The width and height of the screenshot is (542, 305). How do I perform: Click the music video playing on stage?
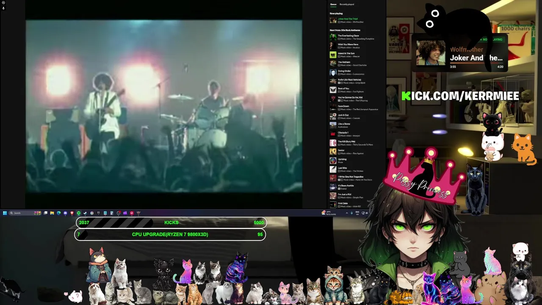[164, 106]
